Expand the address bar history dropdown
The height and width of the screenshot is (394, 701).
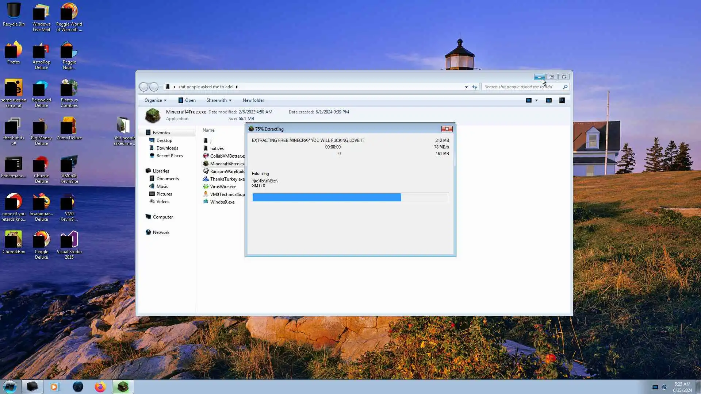[x=466, y=87]
